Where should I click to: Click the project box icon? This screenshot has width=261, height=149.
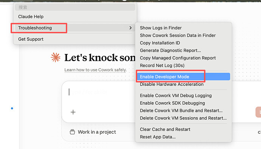[x=72, y=132]
